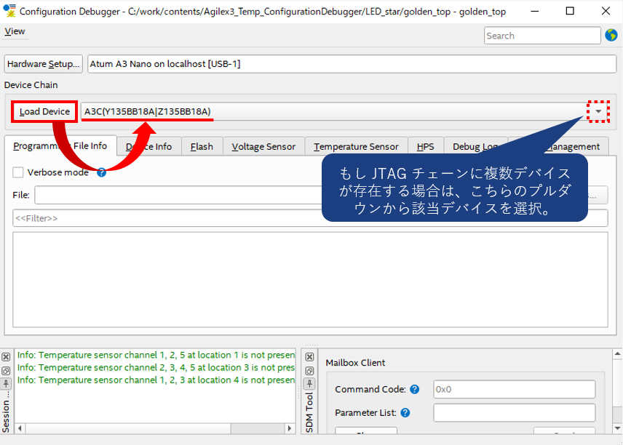623x445 pixels.
Task: Close the SDM Tool panel
Action: click(x=309, y=358)
